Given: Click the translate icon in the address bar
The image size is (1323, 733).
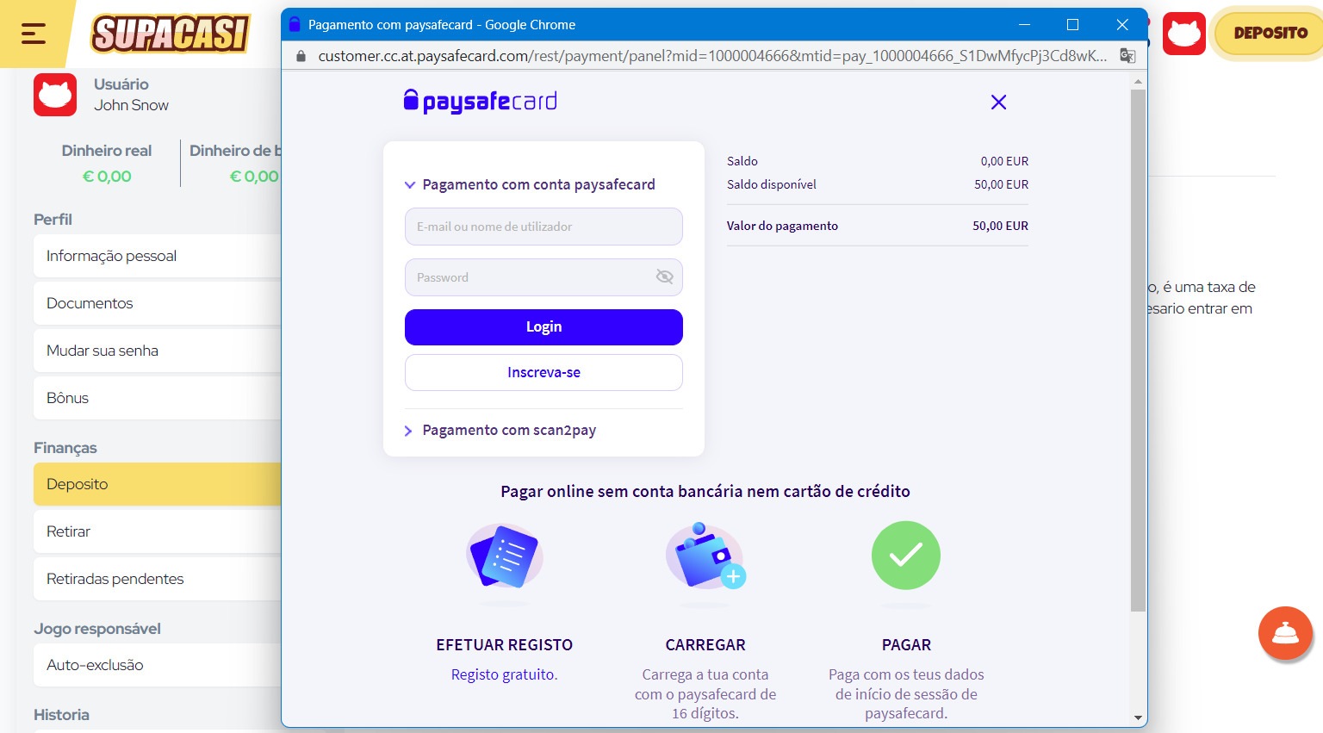Looking at the screenshot, I should point(1127,55).
